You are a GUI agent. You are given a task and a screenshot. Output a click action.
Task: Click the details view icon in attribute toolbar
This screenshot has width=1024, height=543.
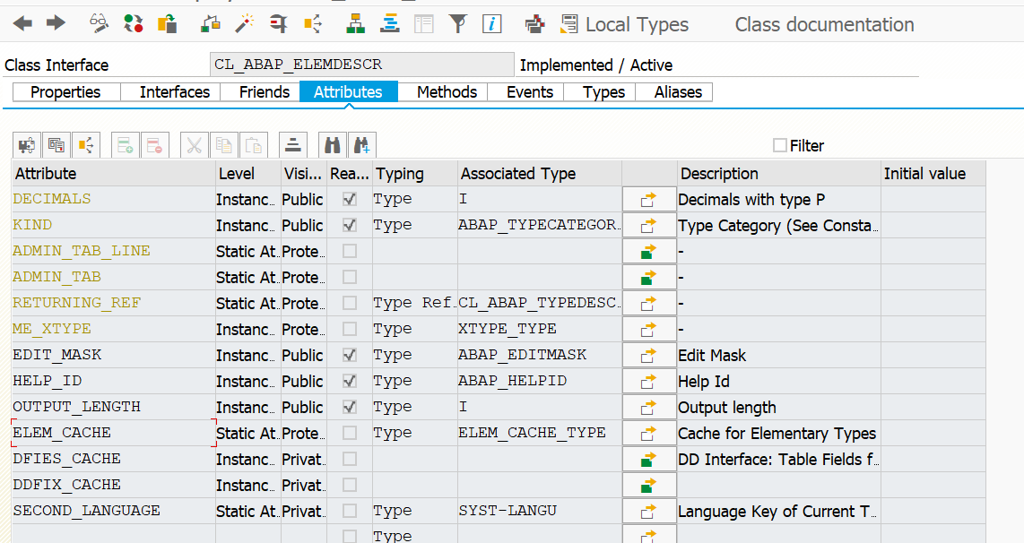click(x=56, y=145)
